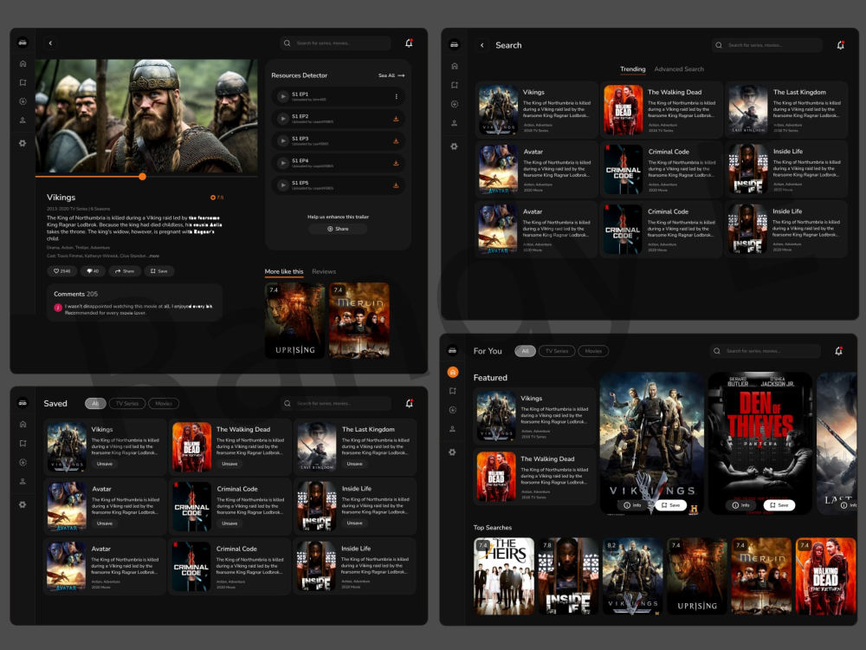Open The Heirs poster in Top Searches

tap(504, 576)
